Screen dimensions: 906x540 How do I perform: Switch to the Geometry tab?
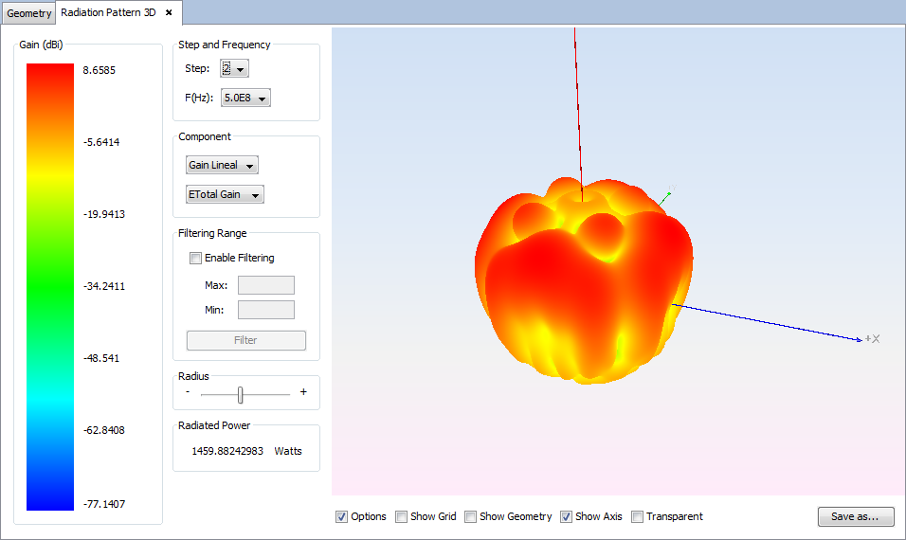point(29,14)
